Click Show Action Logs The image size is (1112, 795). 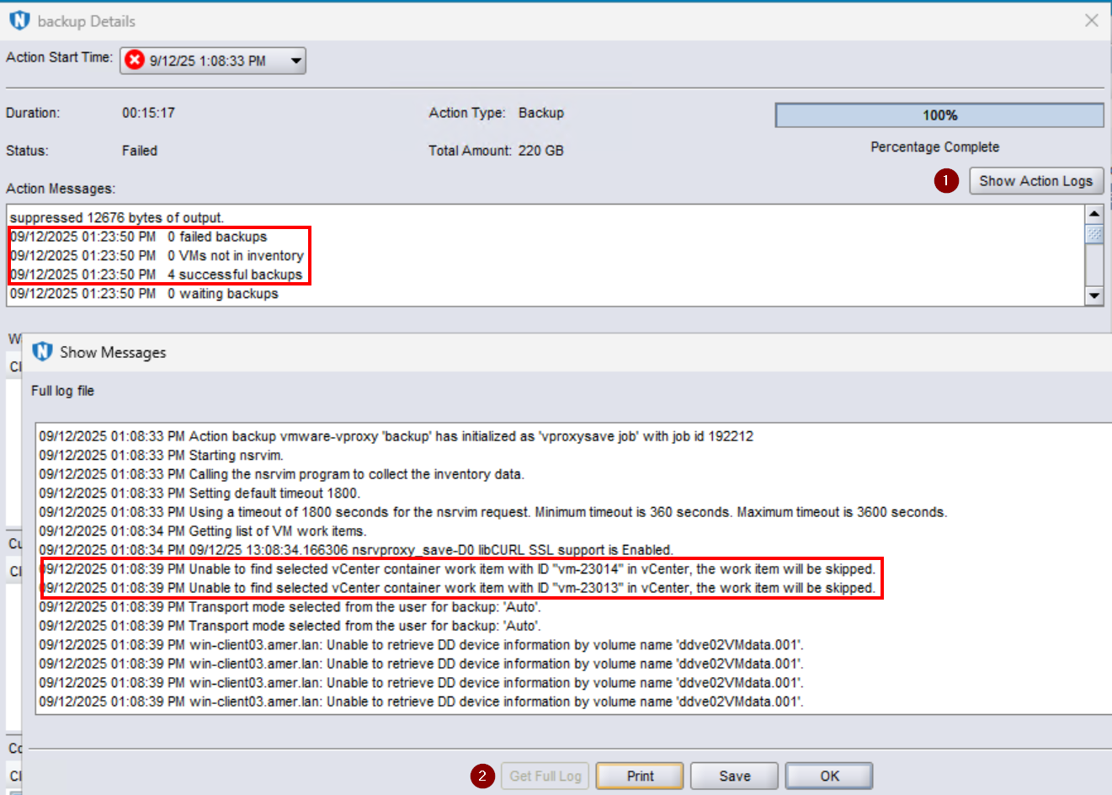1036,180
